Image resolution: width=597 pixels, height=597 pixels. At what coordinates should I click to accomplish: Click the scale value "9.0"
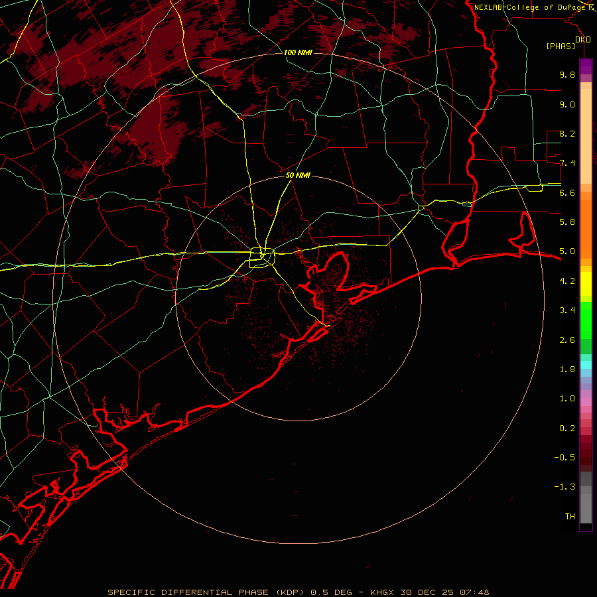(x=567, y=104)
